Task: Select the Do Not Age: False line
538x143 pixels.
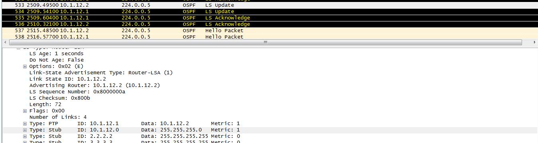Action: tap(56, 60)
